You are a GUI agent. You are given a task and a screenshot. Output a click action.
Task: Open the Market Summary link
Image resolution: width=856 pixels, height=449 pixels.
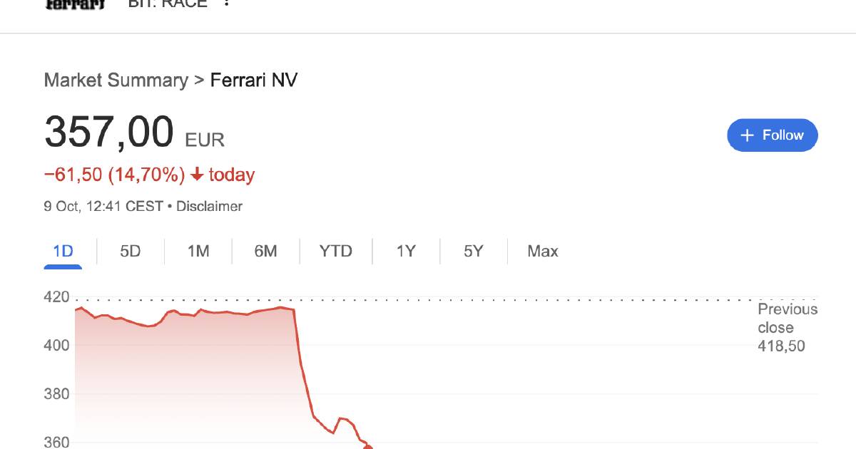[x=116, y=80]
